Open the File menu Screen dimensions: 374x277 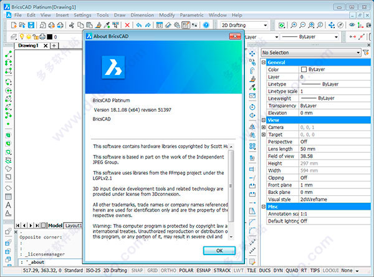[18, 15]
